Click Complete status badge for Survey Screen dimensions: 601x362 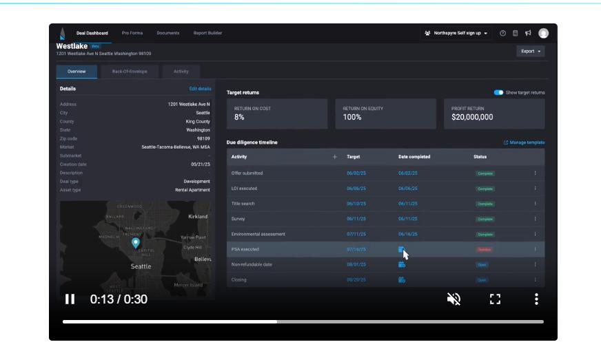pos(485,220)
